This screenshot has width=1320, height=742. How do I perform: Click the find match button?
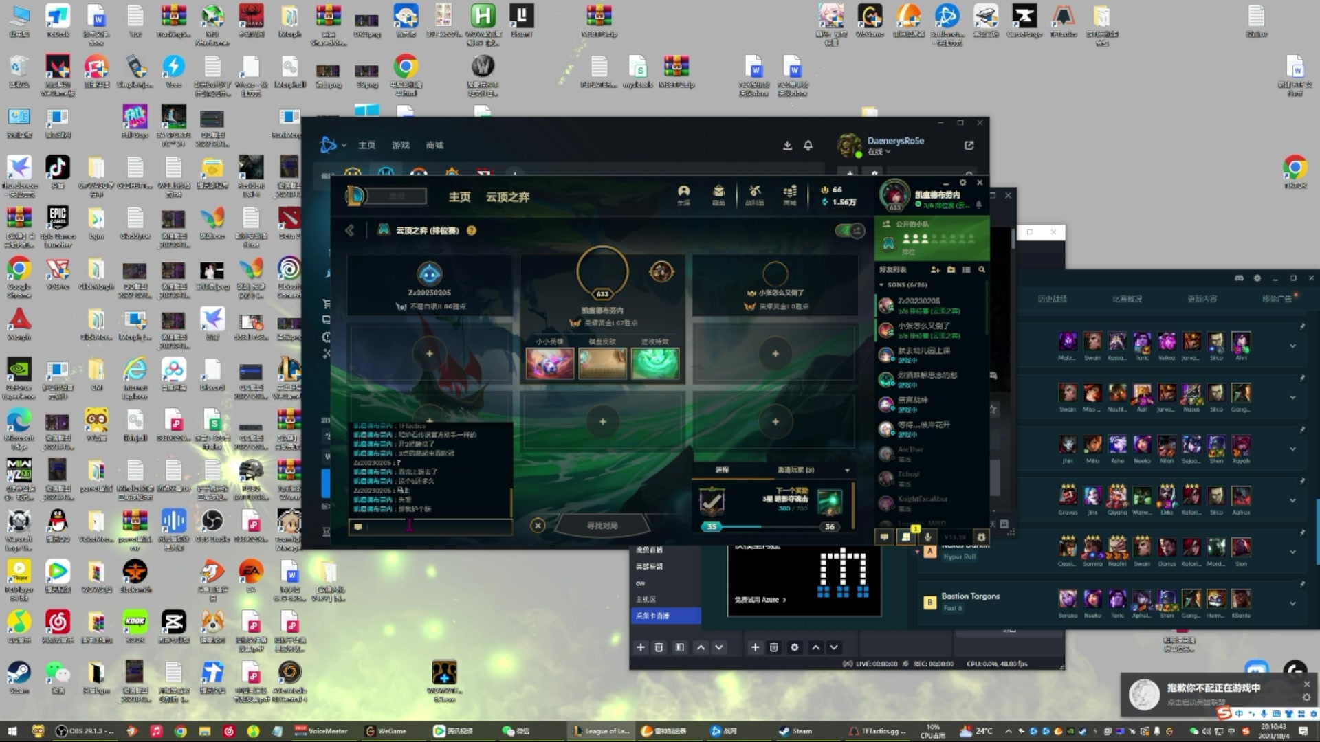pos(602,526)
